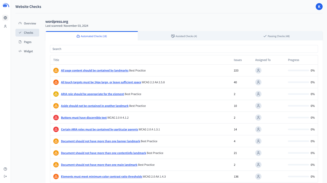The image size is (327, 183).
Task: Open "Elements must meet minimum color contrast ratio thresholds"
Action: 101,176
